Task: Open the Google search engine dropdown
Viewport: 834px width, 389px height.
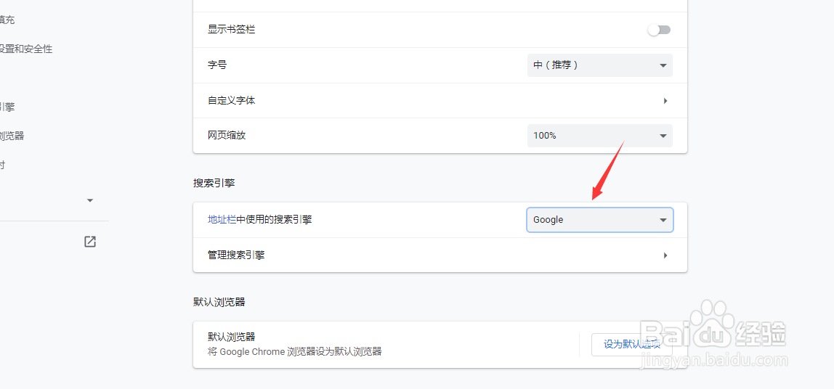Action: click(600, 220)
